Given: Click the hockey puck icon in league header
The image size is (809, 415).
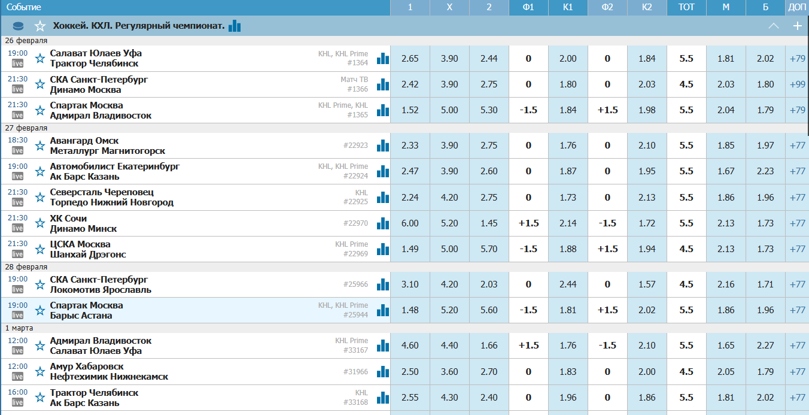Looking at the screenshot, I should [x=19, y=26].
